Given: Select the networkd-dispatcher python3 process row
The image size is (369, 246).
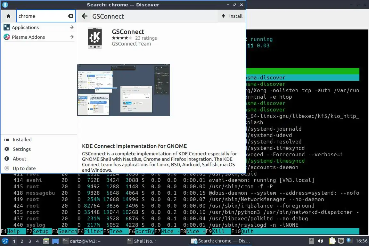Looking at the screenshot, I should click(x=180, y=212).
